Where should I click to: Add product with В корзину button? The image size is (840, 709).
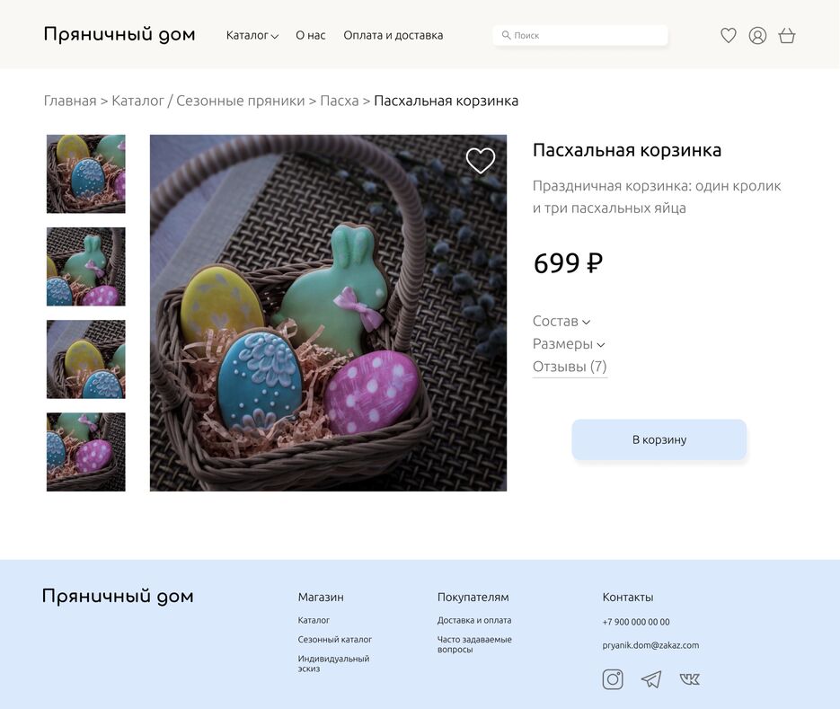point(659,439)
